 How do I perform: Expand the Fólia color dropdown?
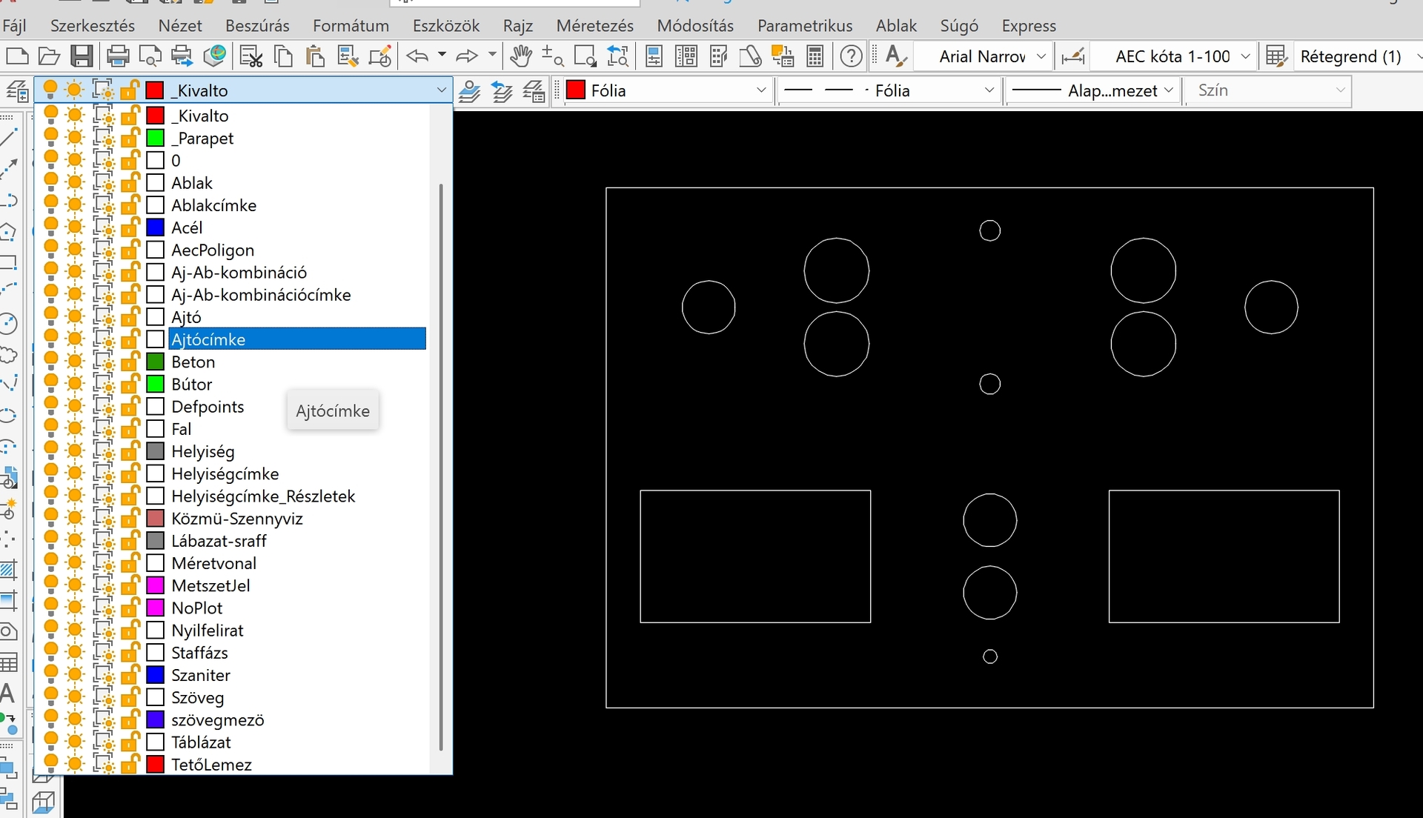click(760, 90)
